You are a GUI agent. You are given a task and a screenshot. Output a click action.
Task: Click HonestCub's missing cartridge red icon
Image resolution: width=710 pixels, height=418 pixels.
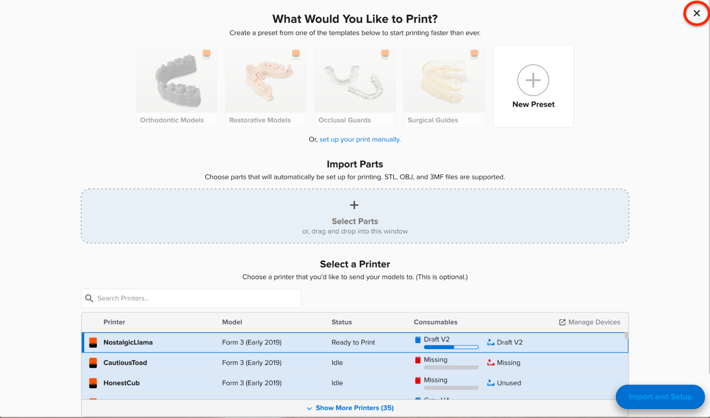418,380
